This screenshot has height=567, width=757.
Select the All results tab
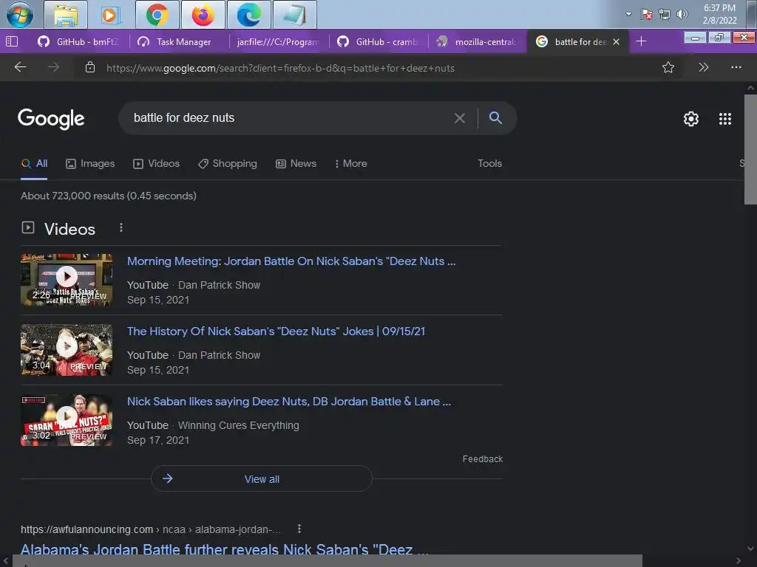(x=34, y=163)
